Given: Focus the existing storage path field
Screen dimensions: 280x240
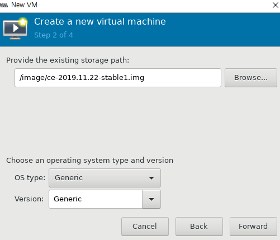Looking at the screenshot, I should [x=118, y=78].
